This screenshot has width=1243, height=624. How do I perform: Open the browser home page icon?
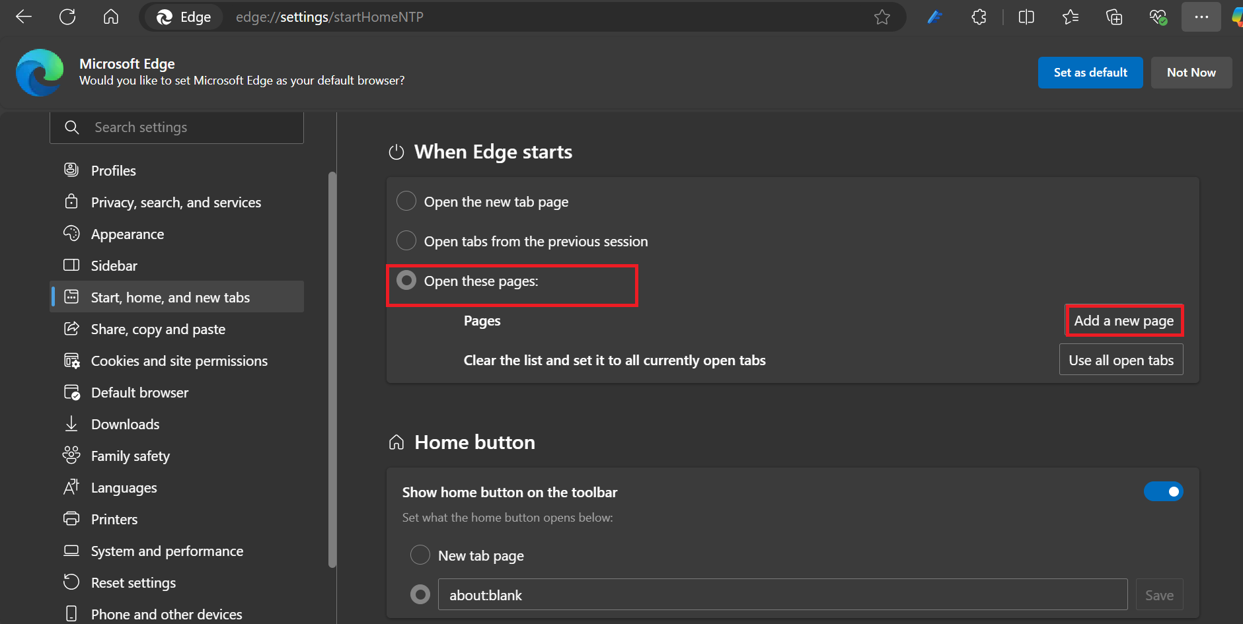click(x=111, y=17)
